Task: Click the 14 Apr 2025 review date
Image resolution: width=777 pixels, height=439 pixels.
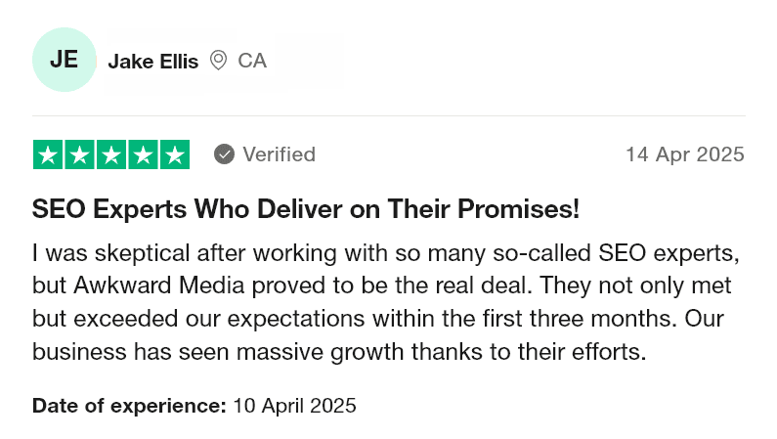Action: (685, 154)
